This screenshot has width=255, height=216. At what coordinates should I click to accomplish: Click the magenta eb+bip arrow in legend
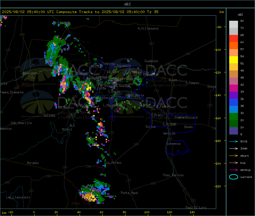[x=233, y=170]
